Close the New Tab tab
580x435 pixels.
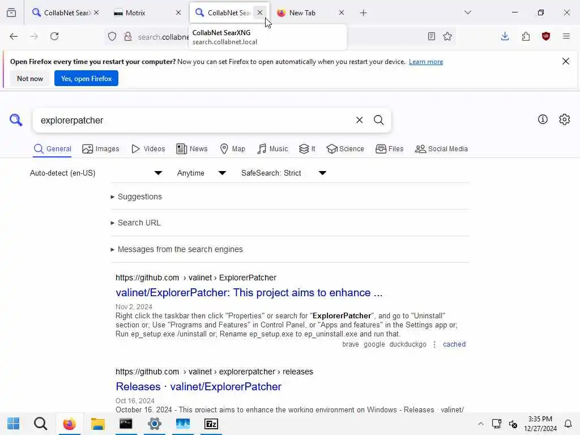coord(342,12)
